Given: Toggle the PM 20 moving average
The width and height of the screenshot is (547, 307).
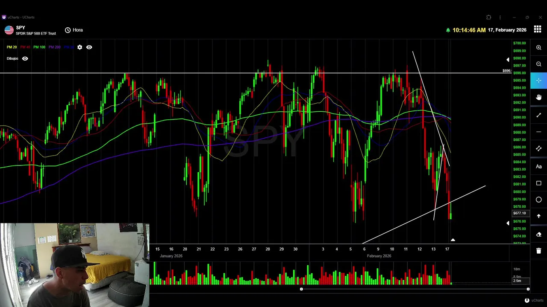Looking at the screenshot, I should (12, 47).
